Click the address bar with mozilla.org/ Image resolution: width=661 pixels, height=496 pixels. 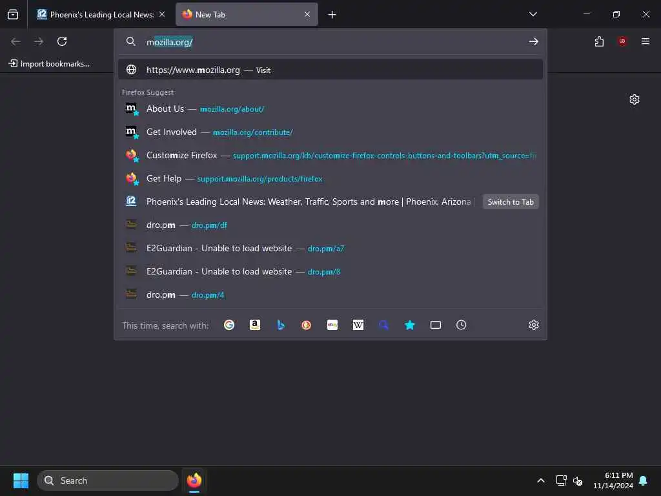click(x=330, y=42)
